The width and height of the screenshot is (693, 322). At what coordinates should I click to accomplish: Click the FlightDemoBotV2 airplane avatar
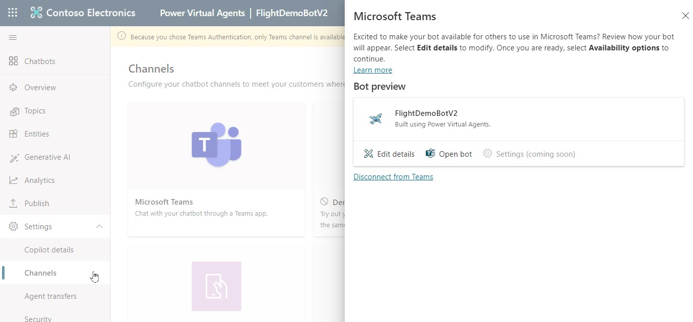376,118
